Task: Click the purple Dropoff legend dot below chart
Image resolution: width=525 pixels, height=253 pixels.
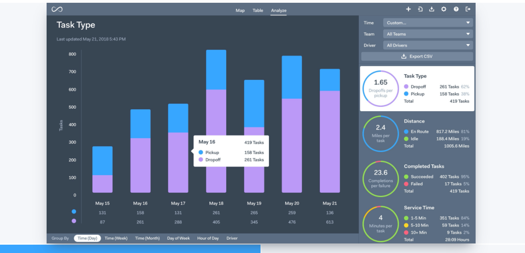Action: [x=74, y=221]
